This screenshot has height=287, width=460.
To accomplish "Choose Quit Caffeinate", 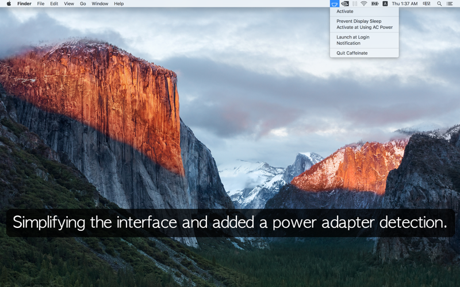I will [352, 53].
